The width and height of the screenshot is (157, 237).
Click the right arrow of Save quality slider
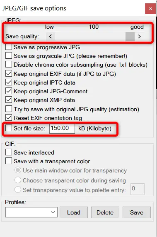(139, 36)
